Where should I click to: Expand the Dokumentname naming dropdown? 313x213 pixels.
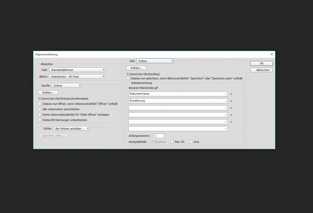pyautogui.click(x=178, y=94)
